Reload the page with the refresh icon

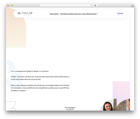click(x=91, y=5)
